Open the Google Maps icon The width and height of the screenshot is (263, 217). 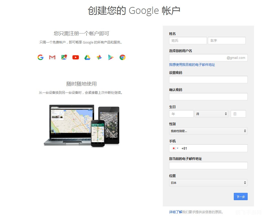64,57
